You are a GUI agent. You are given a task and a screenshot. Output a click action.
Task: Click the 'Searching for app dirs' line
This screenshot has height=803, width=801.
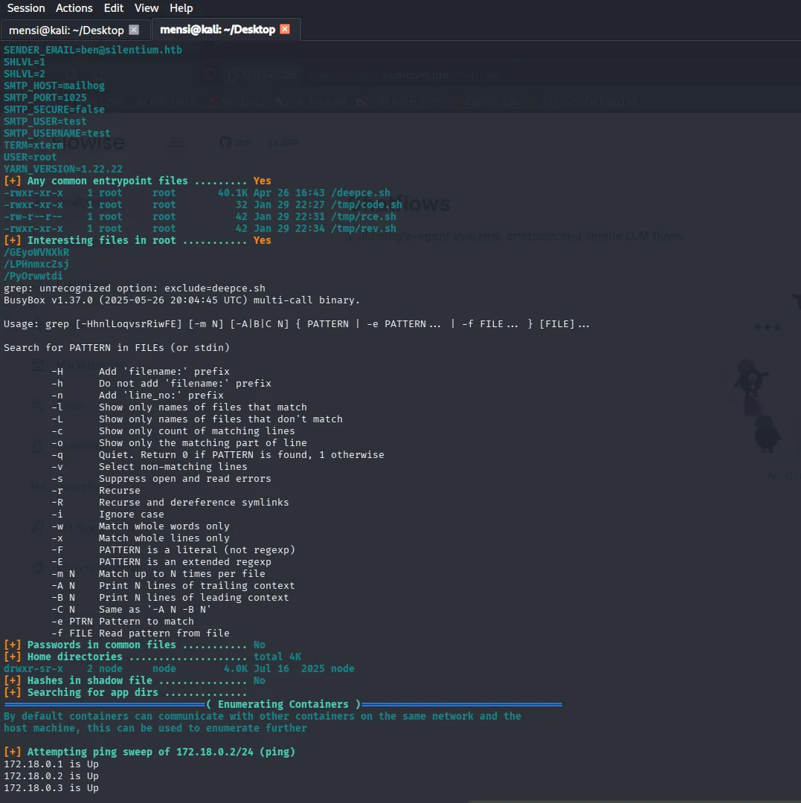click(x=126, y=692)
